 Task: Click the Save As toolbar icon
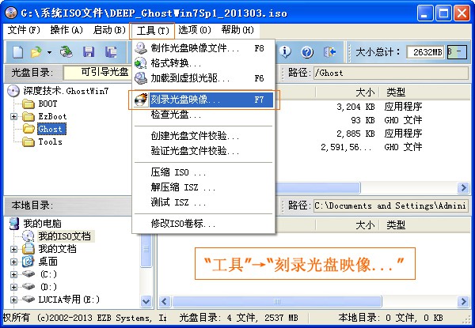pyautogui.click(x=108, y=52)
